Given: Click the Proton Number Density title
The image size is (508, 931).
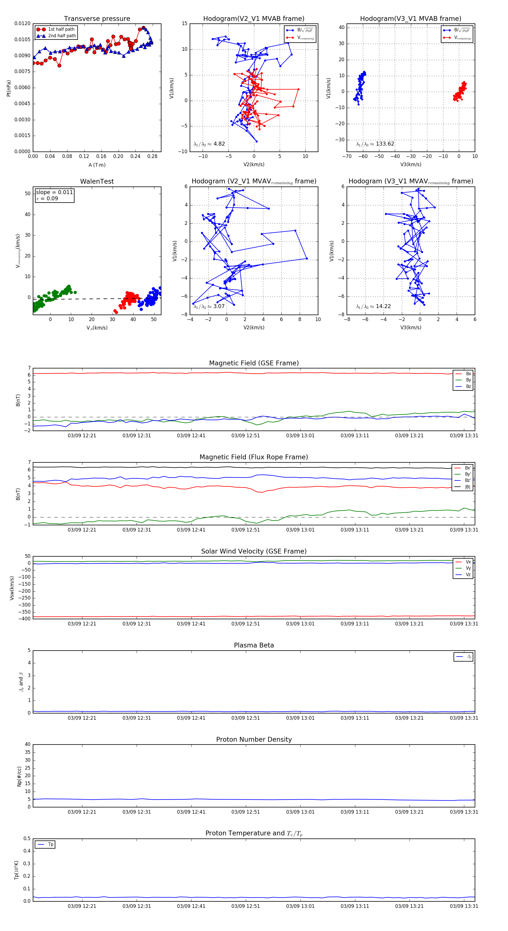Looking at the screenshot, I should 254,739.
